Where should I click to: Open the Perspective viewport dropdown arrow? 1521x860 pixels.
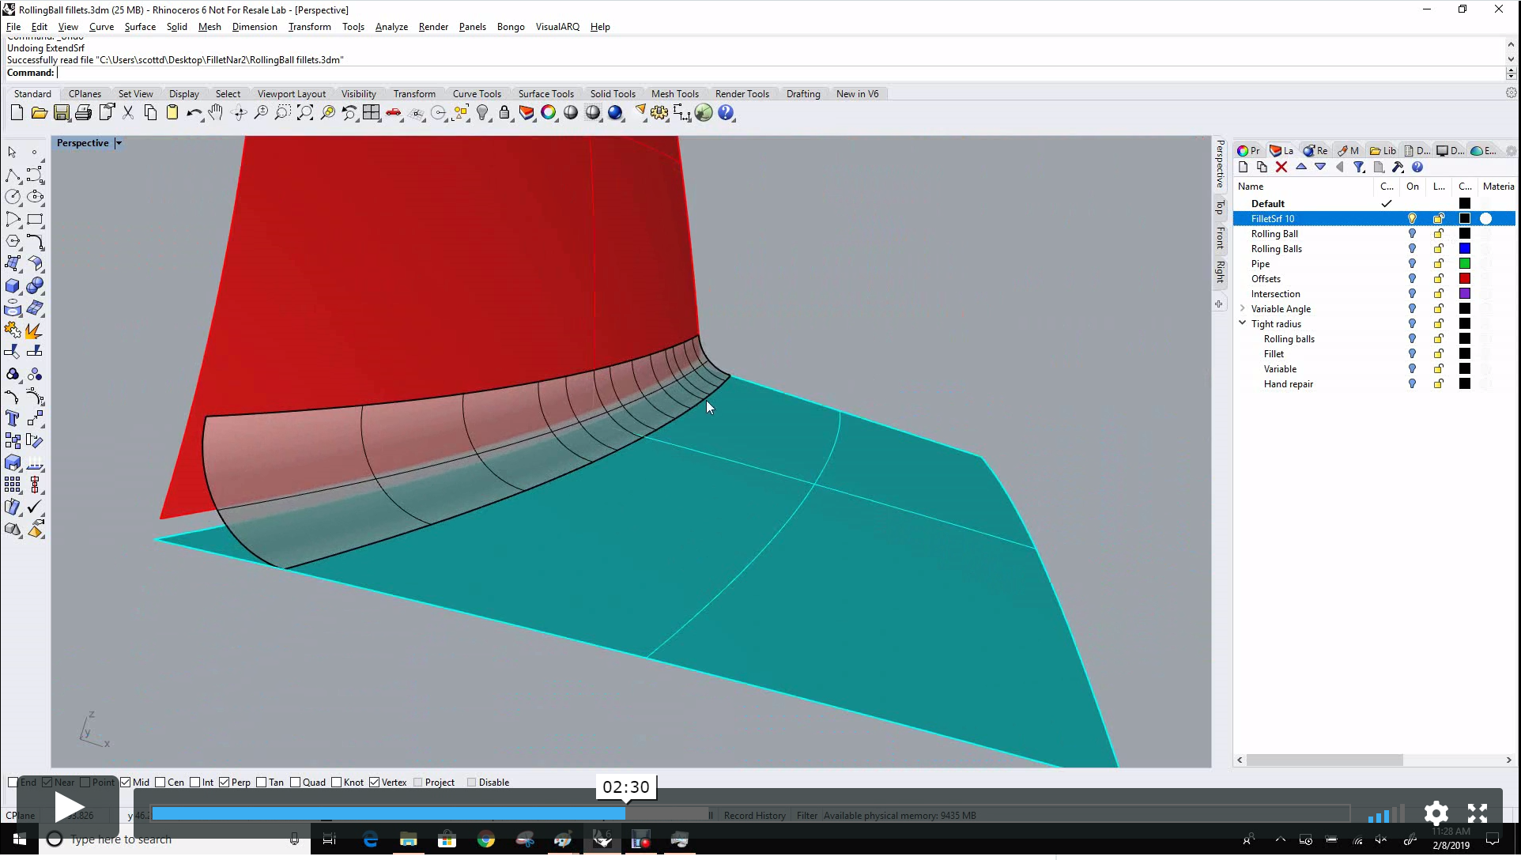(x=119, y=143)
